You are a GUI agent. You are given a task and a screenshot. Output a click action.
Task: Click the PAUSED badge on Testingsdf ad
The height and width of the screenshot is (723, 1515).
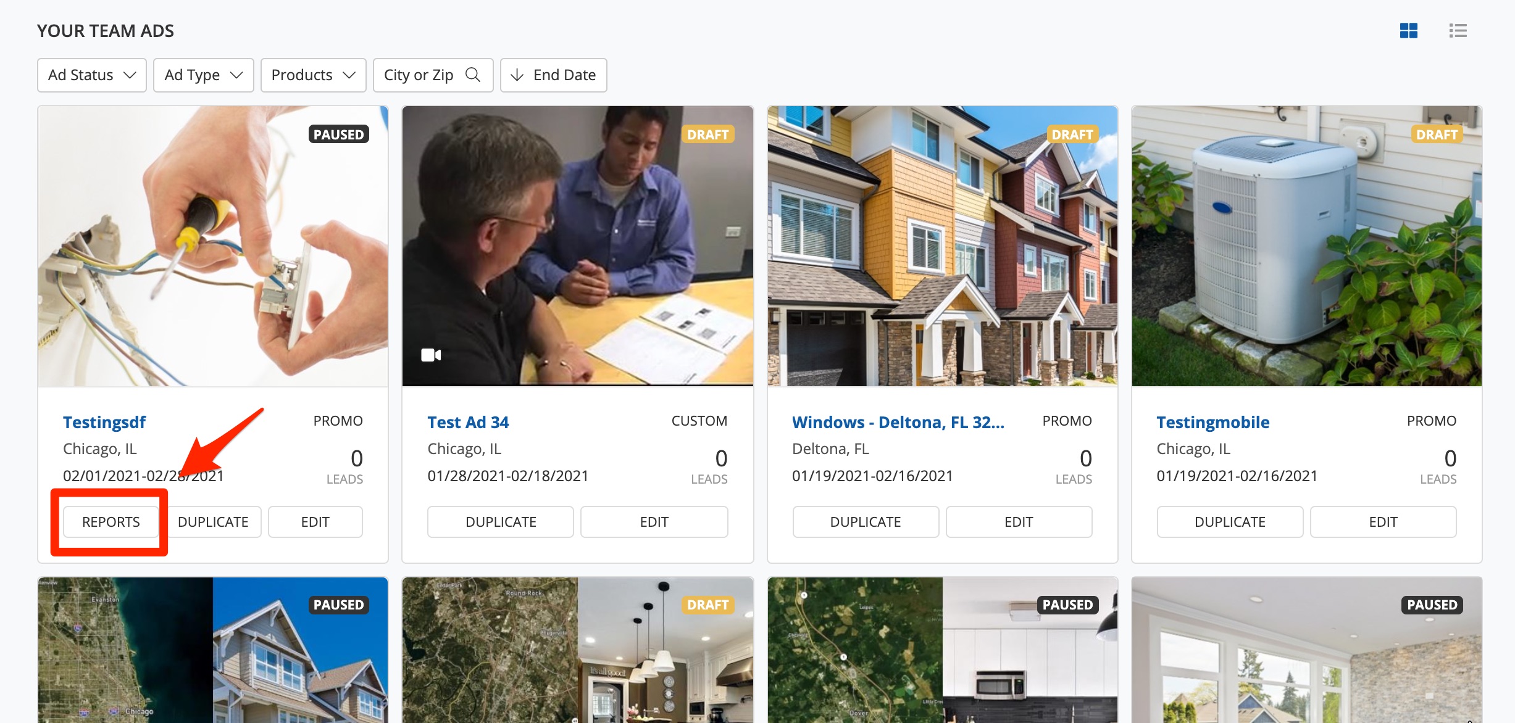click(338, 134)
